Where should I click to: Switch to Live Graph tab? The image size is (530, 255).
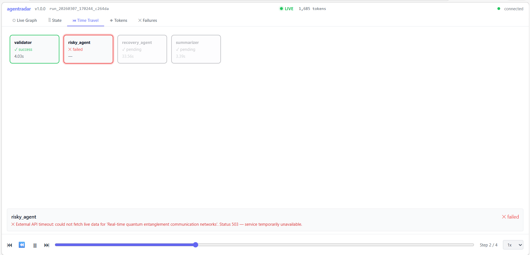click(25, 20)
